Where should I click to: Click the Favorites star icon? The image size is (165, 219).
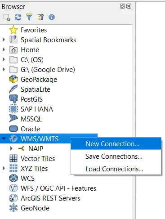13,30
